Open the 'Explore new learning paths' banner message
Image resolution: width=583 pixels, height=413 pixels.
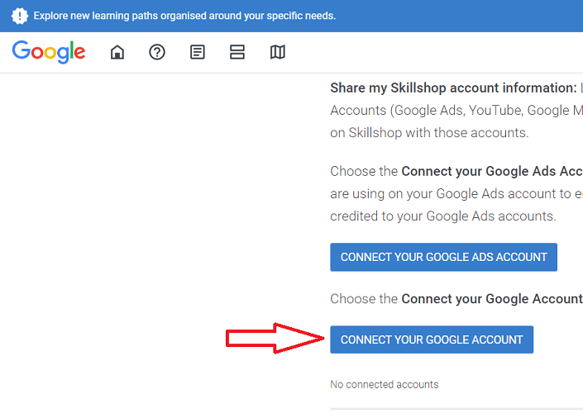184,16
